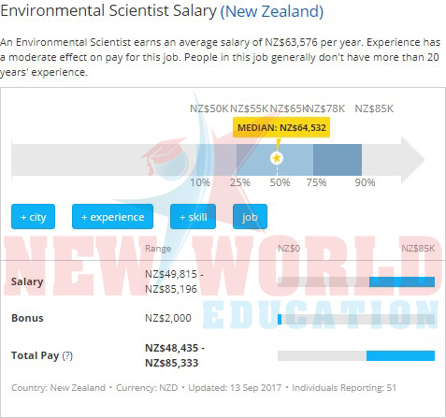Click the Salary row label
Viewport: 446px width, 418px height.
tap(27, 281)
